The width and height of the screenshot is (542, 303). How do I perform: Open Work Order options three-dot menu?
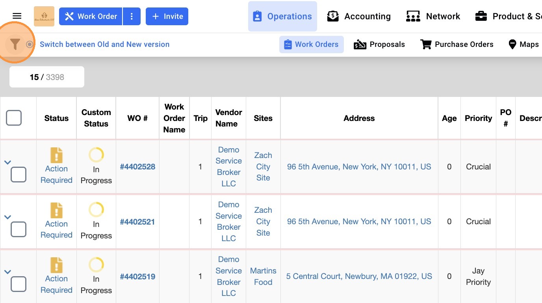click(x=132, y=17)
